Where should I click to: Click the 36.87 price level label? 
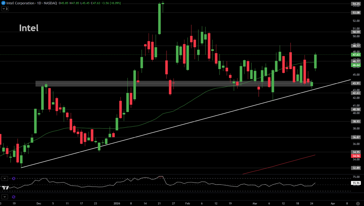[x=356, y=137]
